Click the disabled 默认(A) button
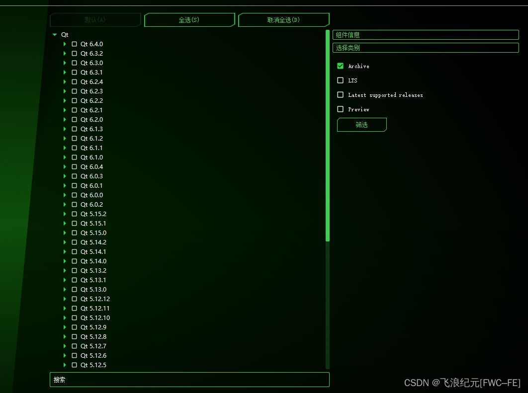 pyautogui.click(x=95, y=20)
